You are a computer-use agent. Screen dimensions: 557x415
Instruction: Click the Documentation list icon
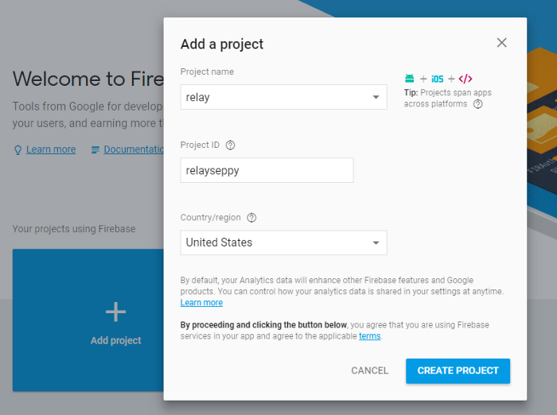coord(95,149)
